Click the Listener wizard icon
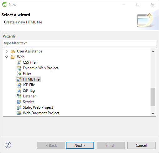Image resolution: width=159 pixels, height=153 pixels. click(19, 96)
